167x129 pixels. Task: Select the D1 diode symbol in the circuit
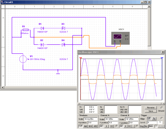tap(42, 28)
